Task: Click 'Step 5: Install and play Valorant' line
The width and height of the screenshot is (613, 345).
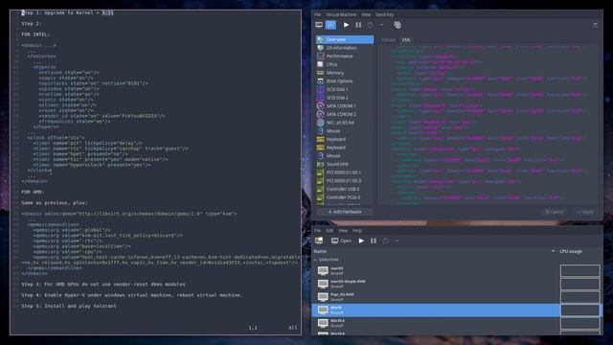Action: pos(69,306)
